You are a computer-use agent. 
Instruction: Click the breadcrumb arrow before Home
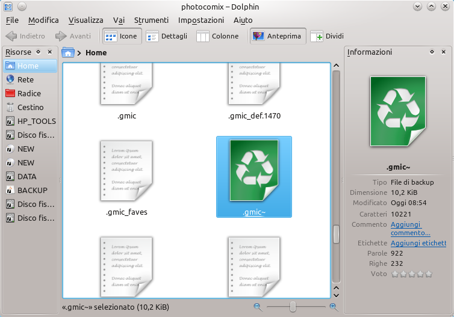(x=79, y=53)
